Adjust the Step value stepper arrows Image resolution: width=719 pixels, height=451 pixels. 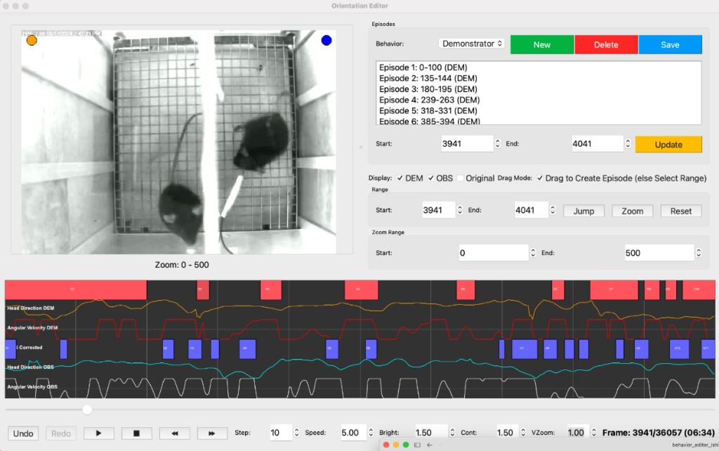click(x=297, y=433)
